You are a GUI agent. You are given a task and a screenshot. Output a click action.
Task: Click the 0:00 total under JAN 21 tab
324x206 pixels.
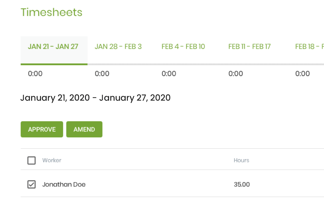point(35,74)
